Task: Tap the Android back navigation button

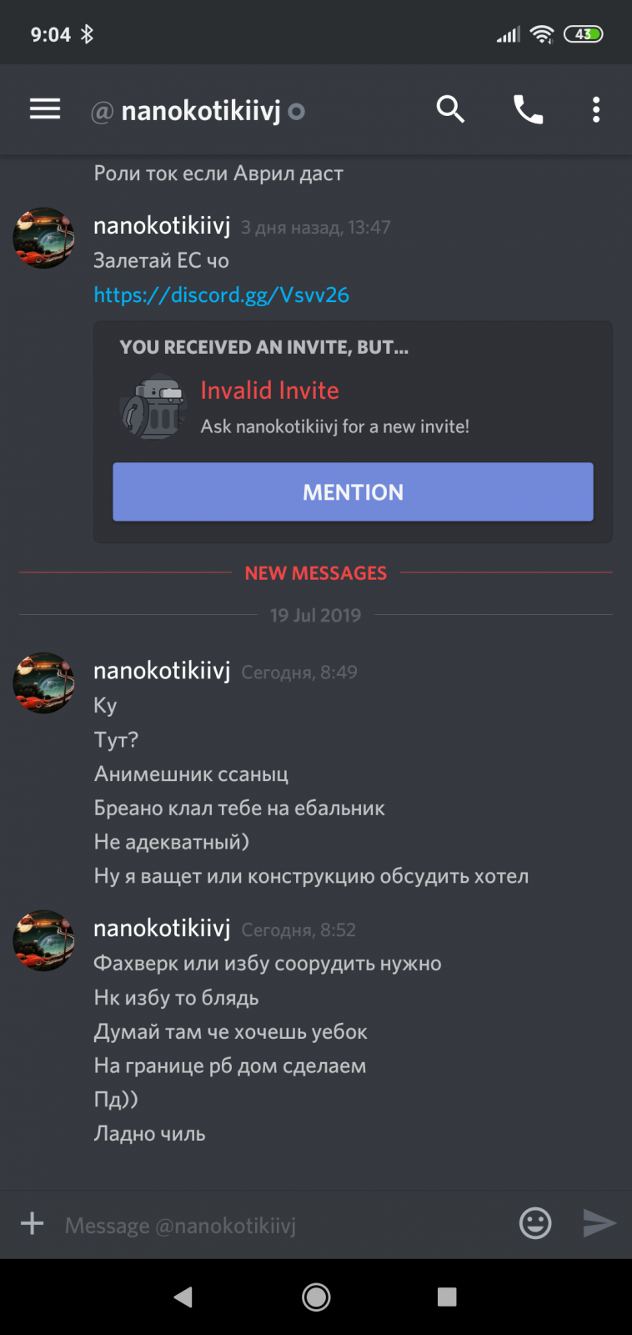Action: 183,1297
